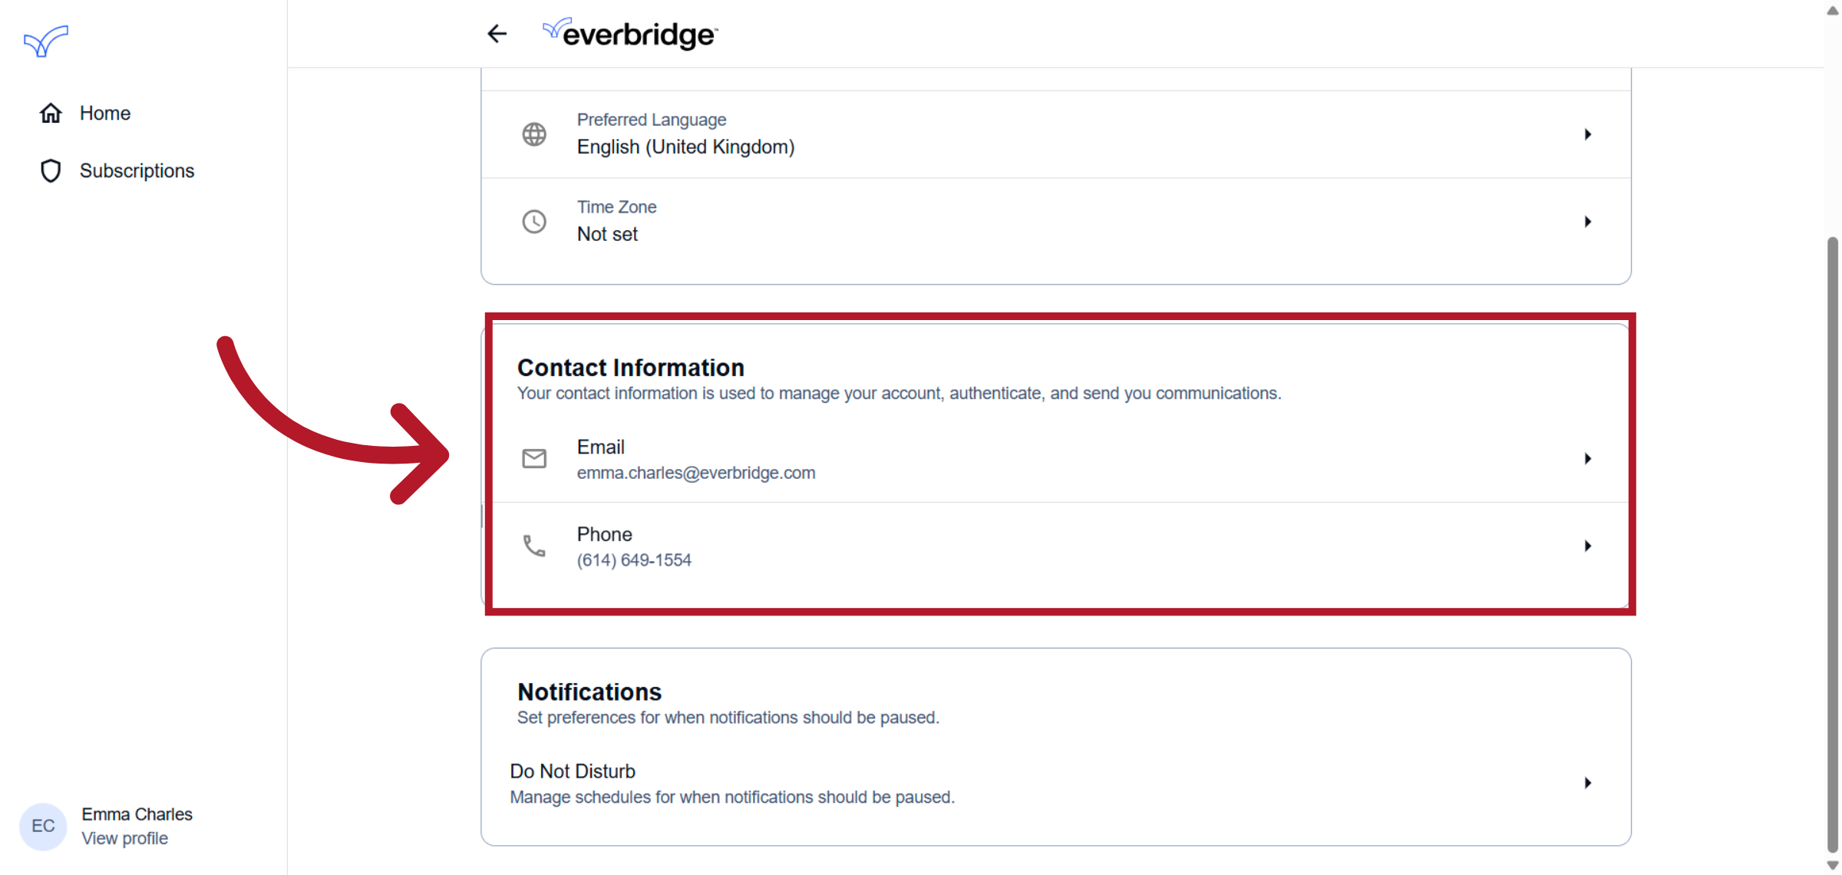Expand the Time Zone row arrow
Image resolution: width=1842 pixels, height=875 pixels.
pos(1588,222)
